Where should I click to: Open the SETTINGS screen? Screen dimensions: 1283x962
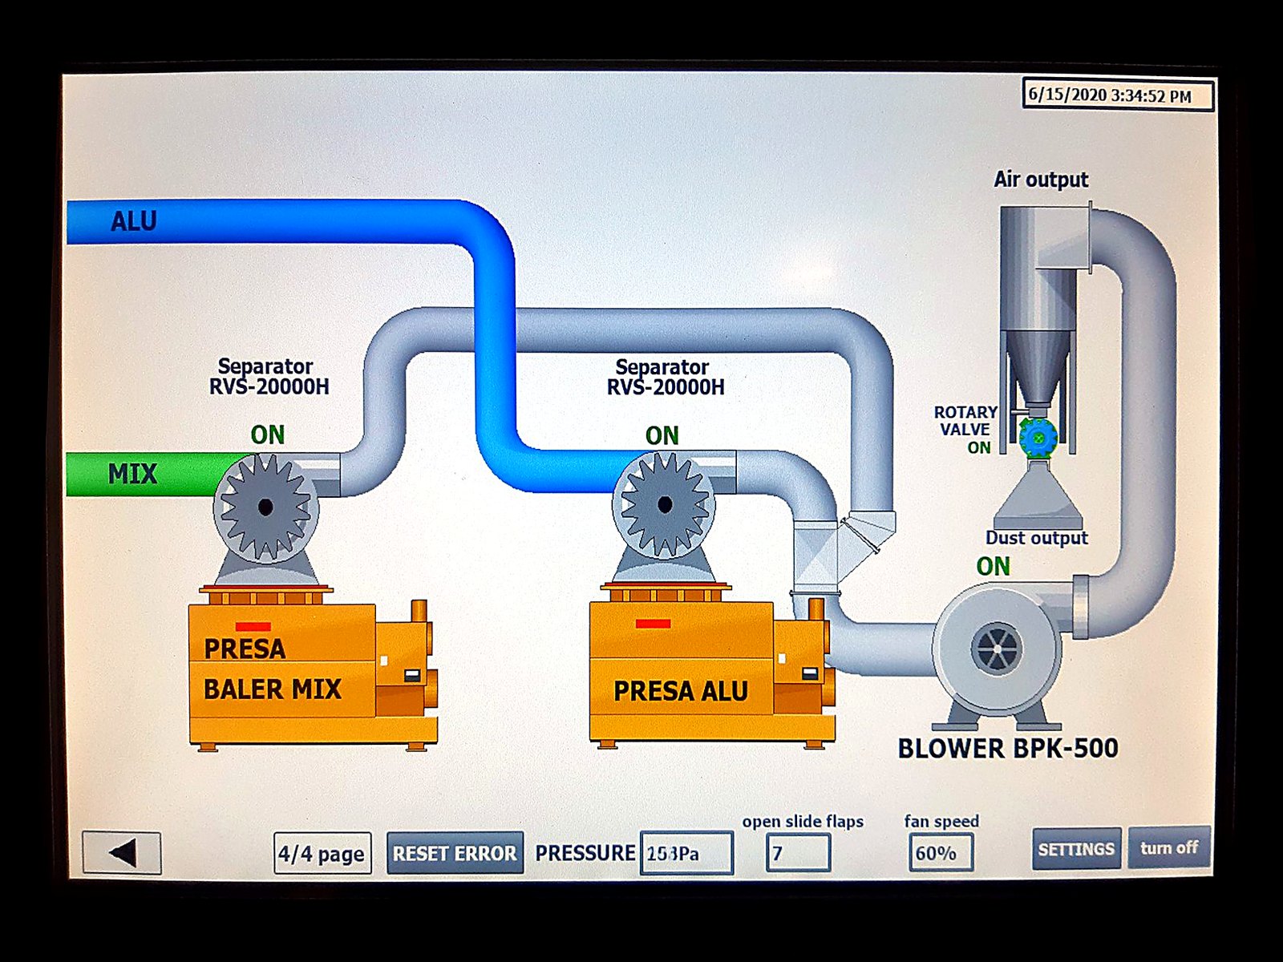pos(1076,849)
